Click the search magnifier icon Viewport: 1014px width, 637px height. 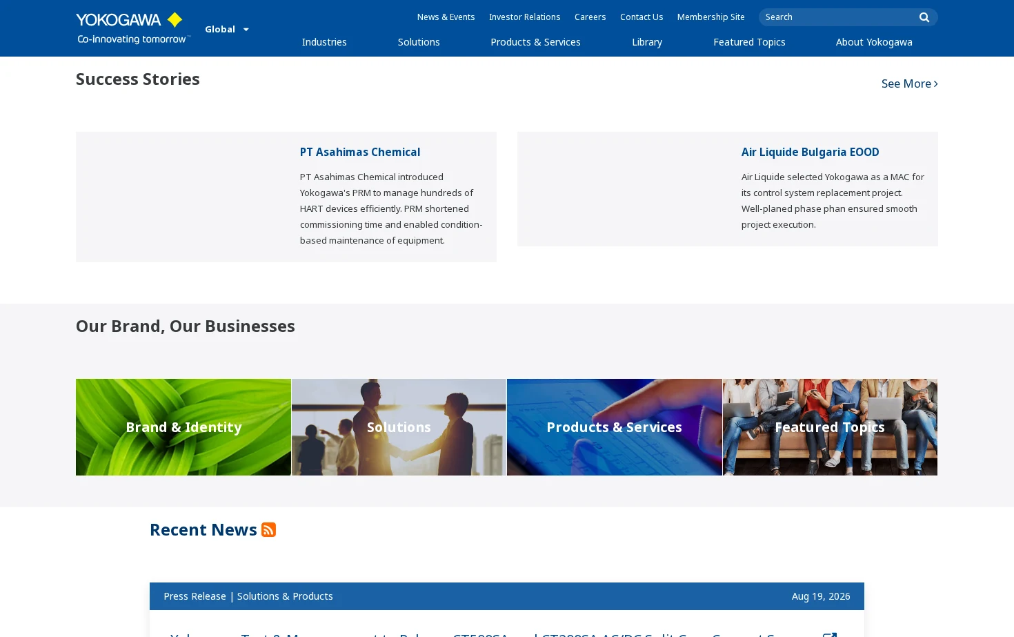[924, 17]
